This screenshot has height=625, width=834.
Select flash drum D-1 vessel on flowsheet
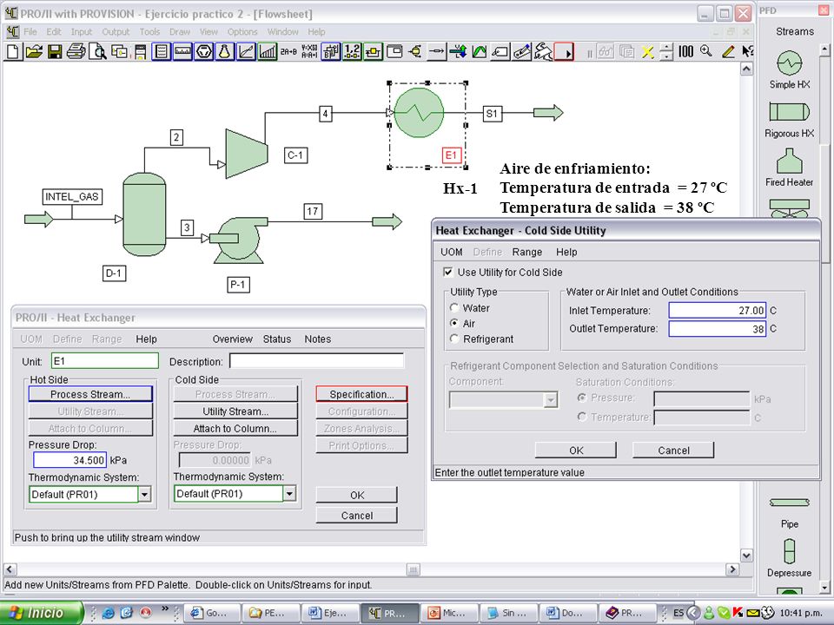click(x=144, y=214)
